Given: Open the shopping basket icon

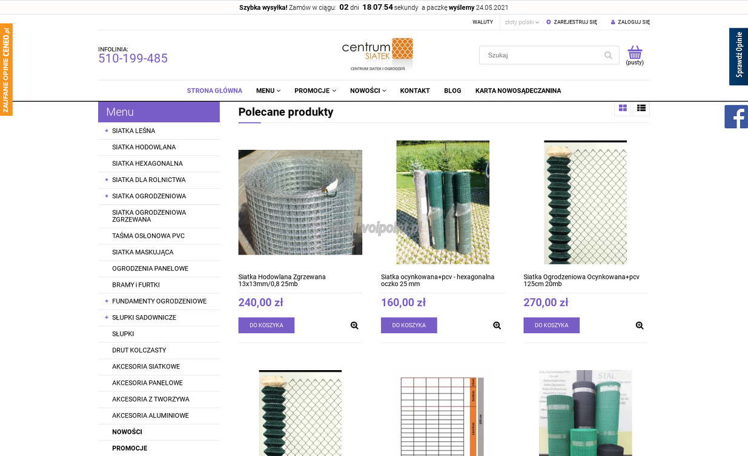Looking at the screenshot, I should coord(635,52).
